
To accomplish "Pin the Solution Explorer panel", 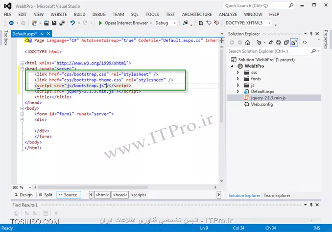I will pos(311,33).
